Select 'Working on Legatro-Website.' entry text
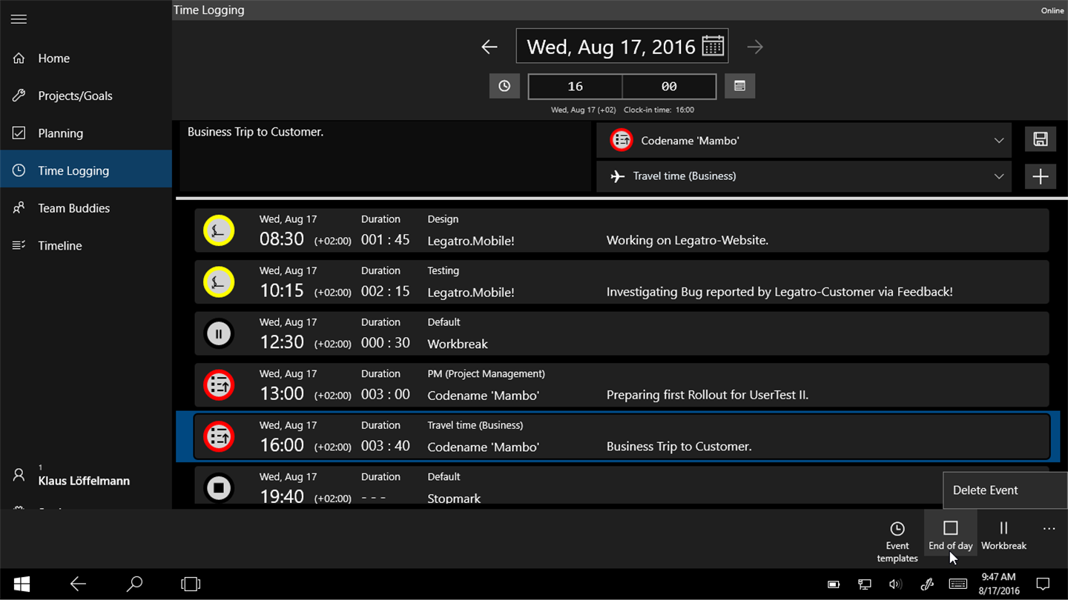Image resolution: width=1068 pixels, height=600 pixels. coord(687,240)
